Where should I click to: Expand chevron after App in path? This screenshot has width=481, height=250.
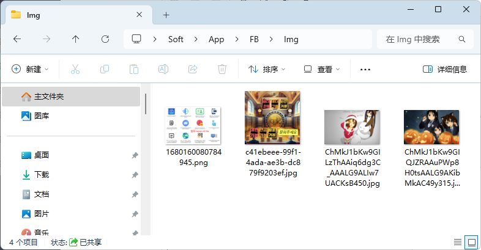pyautogui.click(x=236, y=39)
